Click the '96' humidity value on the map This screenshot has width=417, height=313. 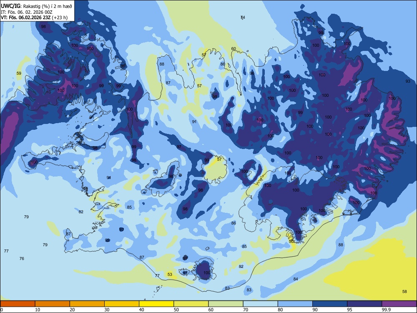[252, 73]
